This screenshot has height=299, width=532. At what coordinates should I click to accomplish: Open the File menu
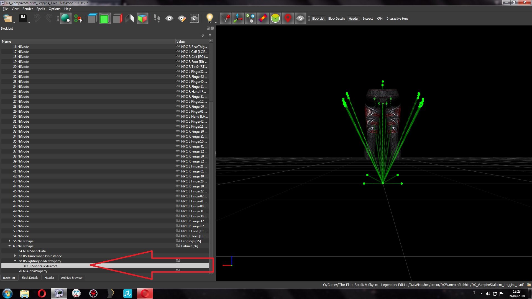pos(5,9)
